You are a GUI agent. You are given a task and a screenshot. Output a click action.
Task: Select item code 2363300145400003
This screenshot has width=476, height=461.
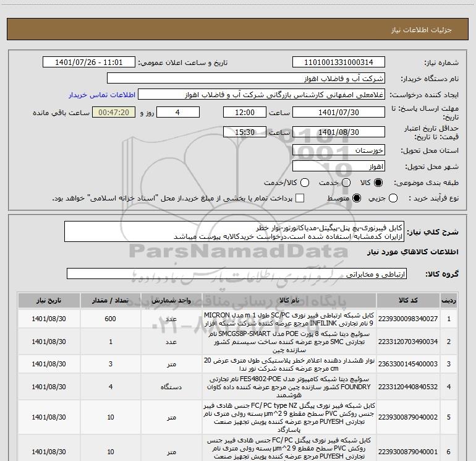click(x=408, y=364)
